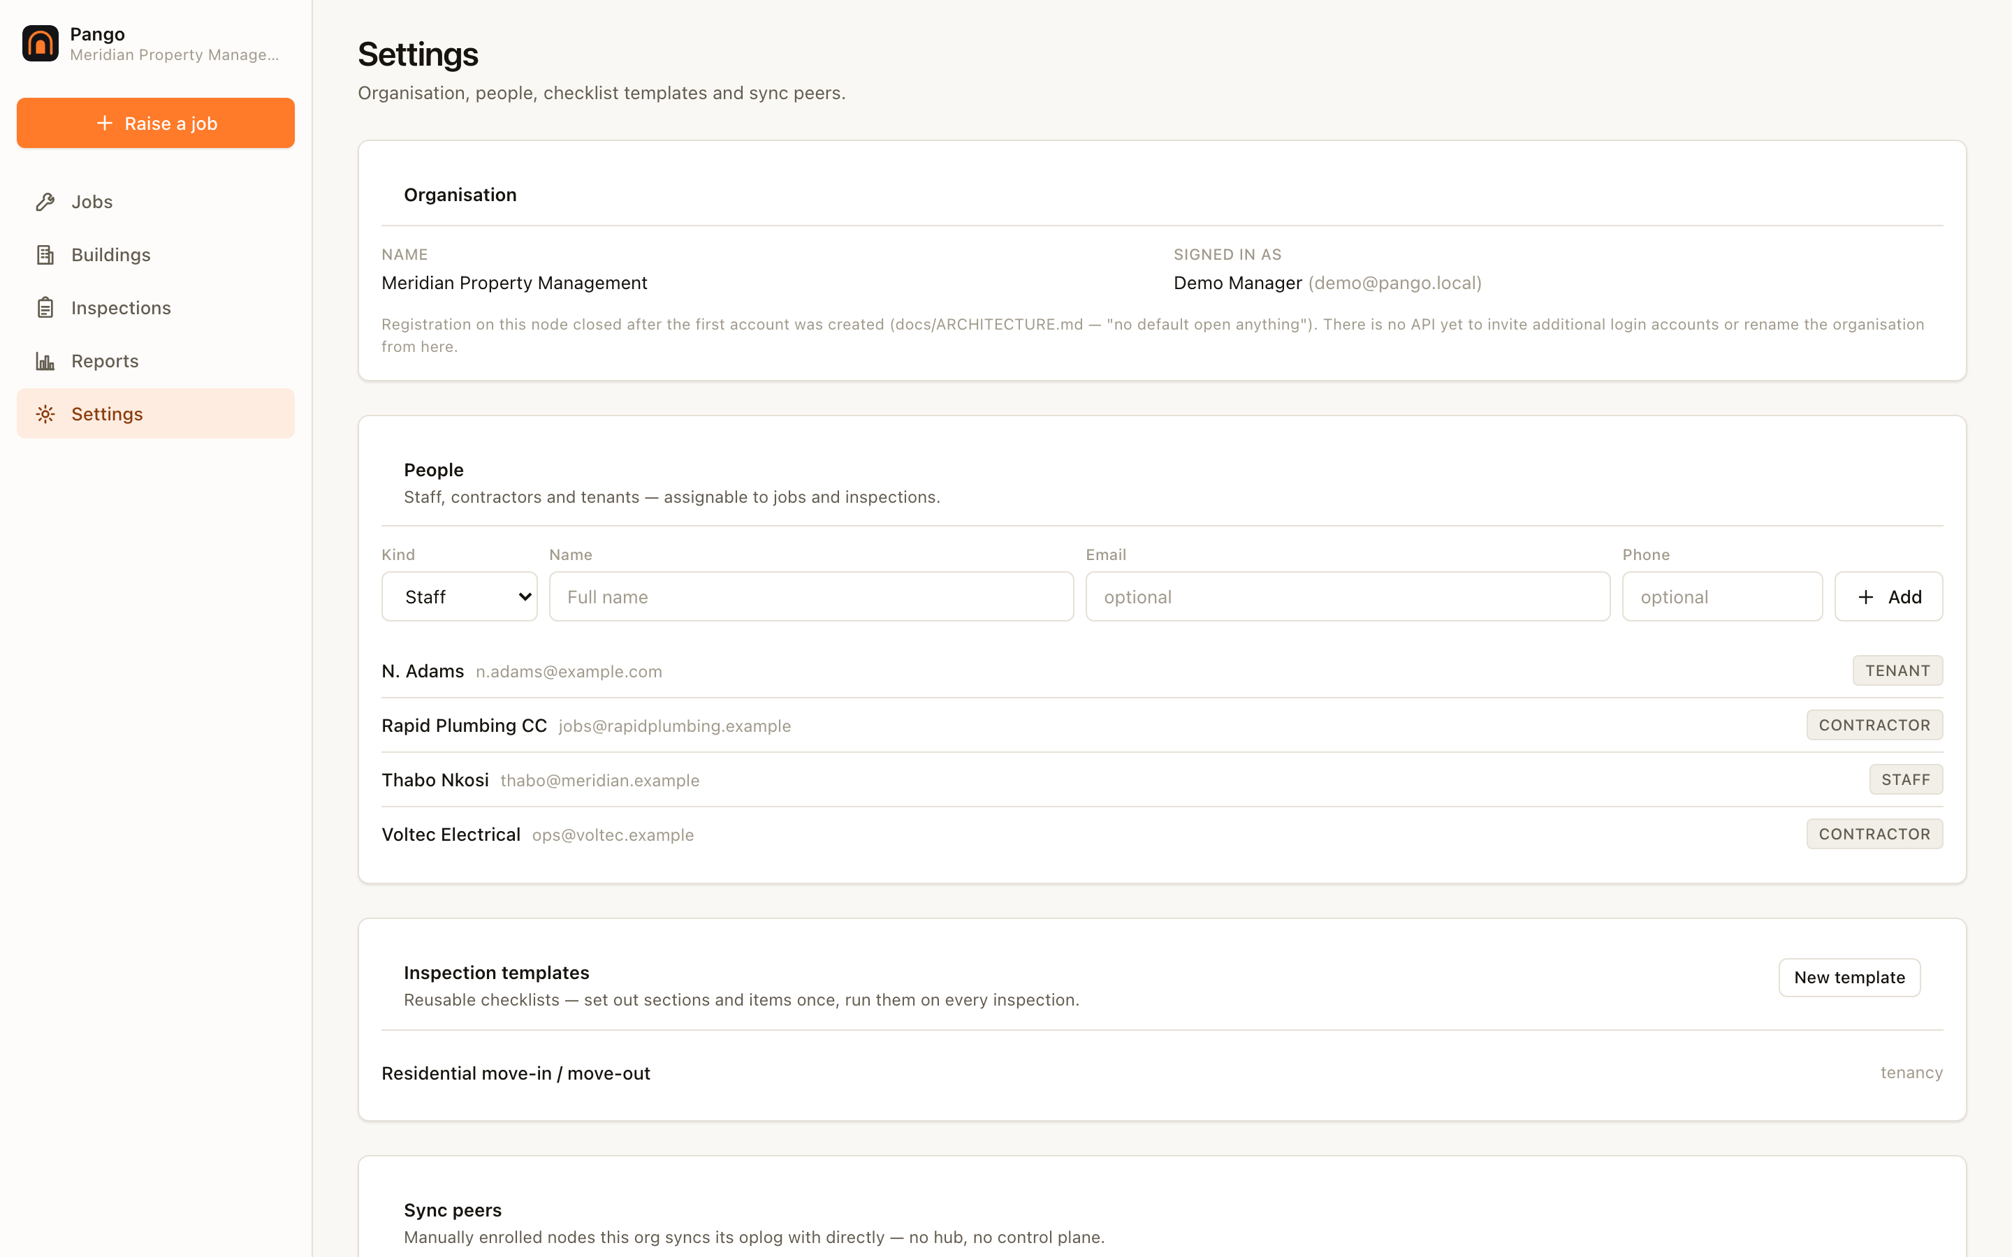Select the Settings nav item

tap(156, 414)
